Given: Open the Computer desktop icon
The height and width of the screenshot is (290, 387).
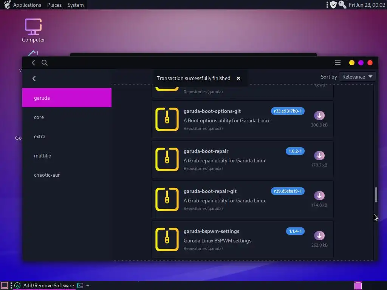Looking at the screenshot, I should click(33, 30).
